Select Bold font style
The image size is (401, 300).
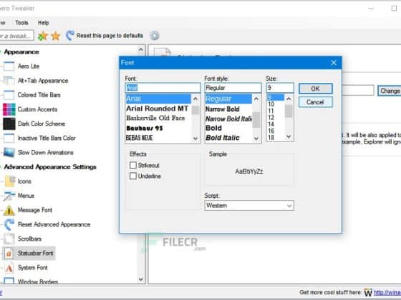tap(214, 128)
